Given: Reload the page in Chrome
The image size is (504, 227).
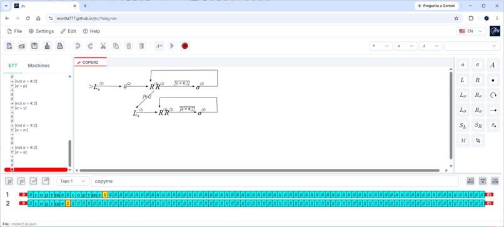Looking at the screenshot, I should pos(28,18).
